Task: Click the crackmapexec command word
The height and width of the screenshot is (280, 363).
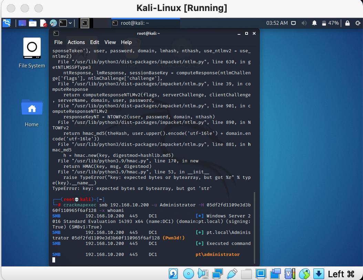Action: tap(80, 205)
